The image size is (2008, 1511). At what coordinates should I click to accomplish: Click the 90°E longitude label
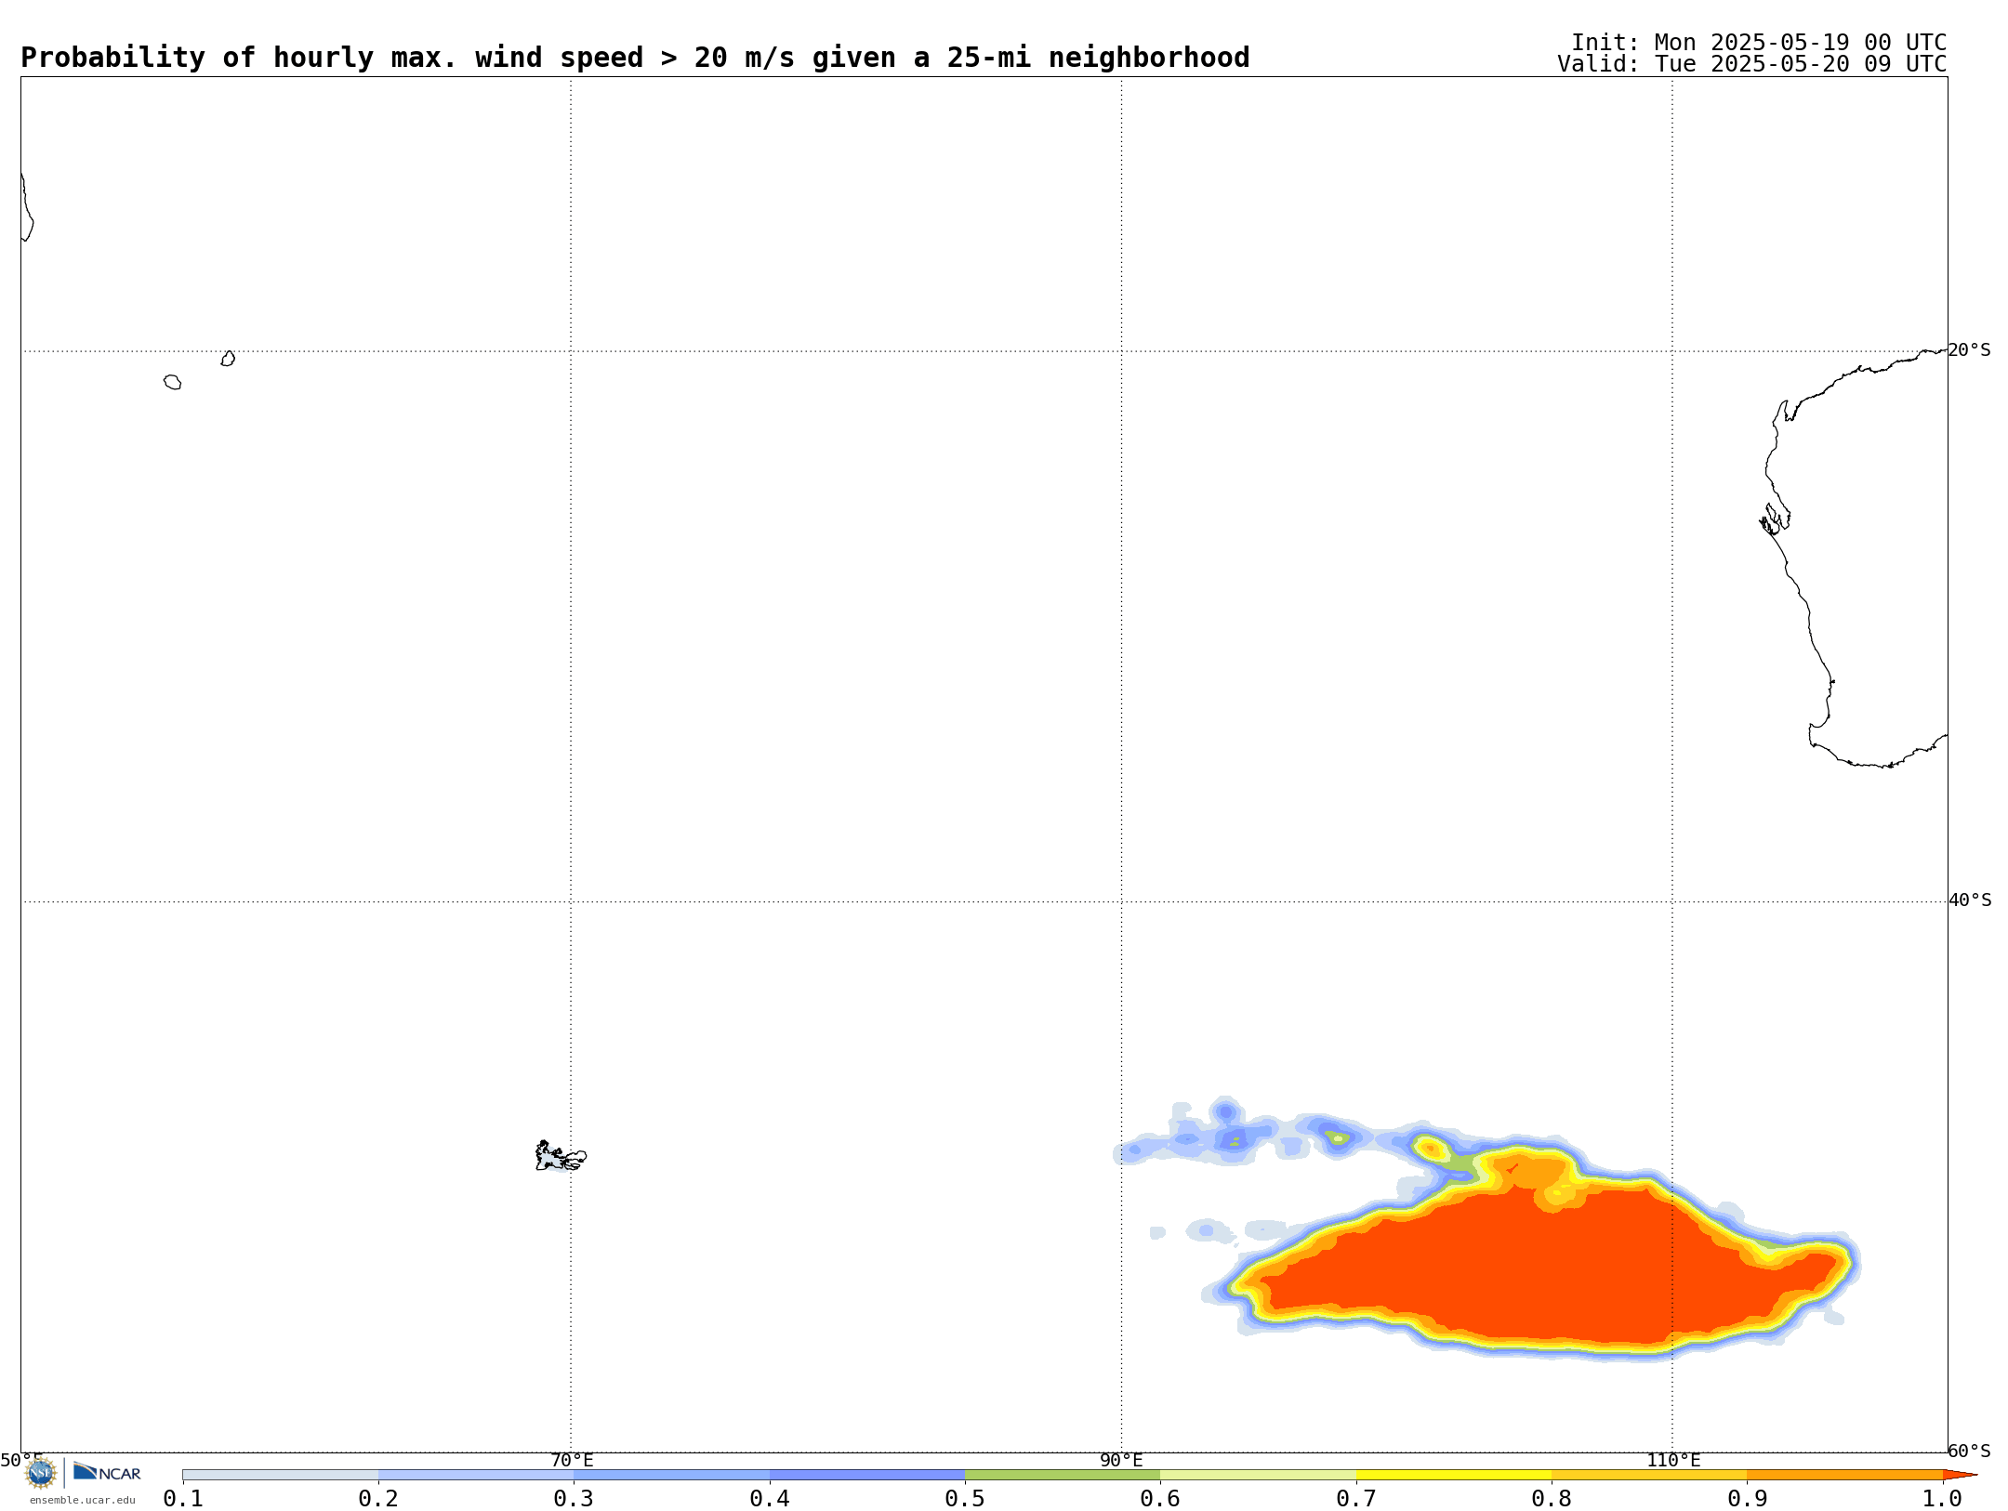pos(1121,1461)
